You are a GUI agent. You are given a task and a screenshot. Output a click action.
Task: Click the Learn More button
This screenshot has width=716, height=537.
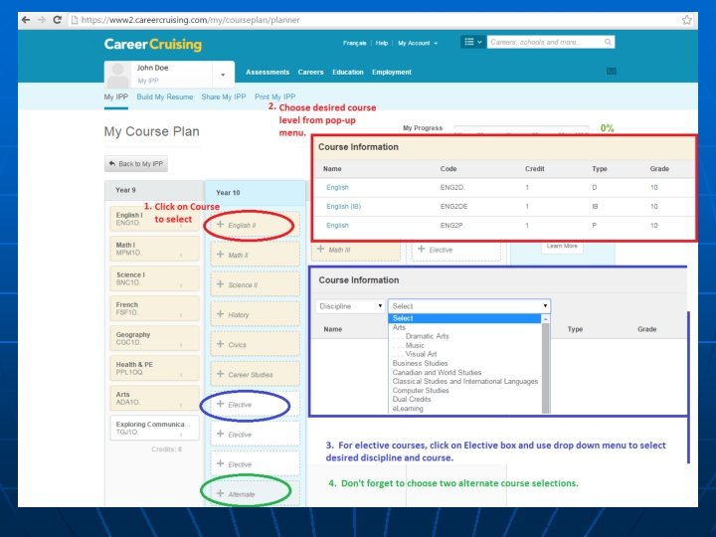pyautogui.click(x=562, y=247)
